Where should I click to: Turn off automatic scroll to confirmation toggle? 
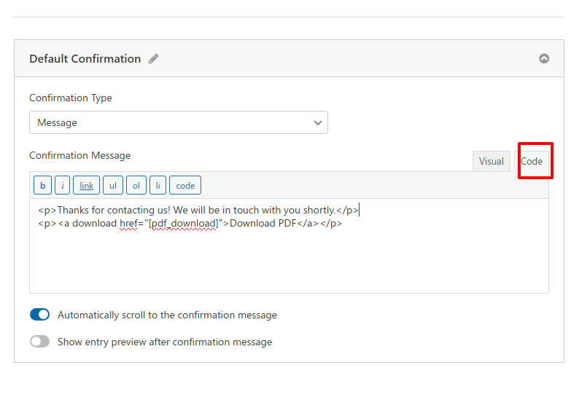click(39, 315)
